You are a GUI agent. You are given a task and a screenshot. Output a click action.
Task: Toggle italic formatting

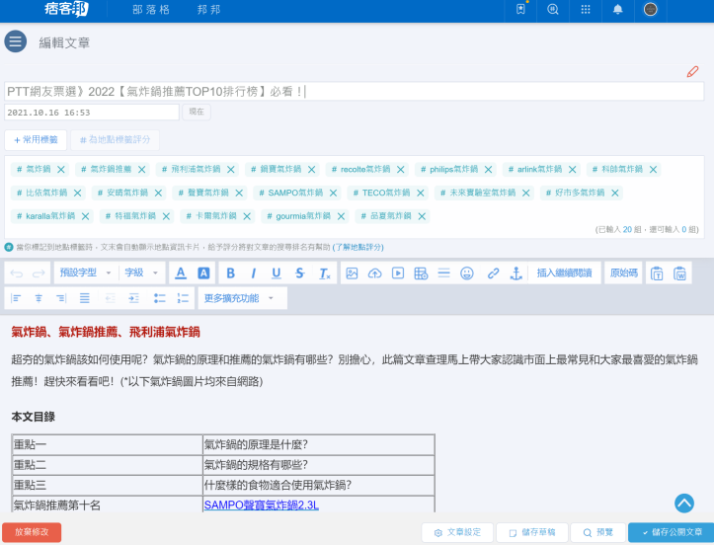[x=254, y=273]
